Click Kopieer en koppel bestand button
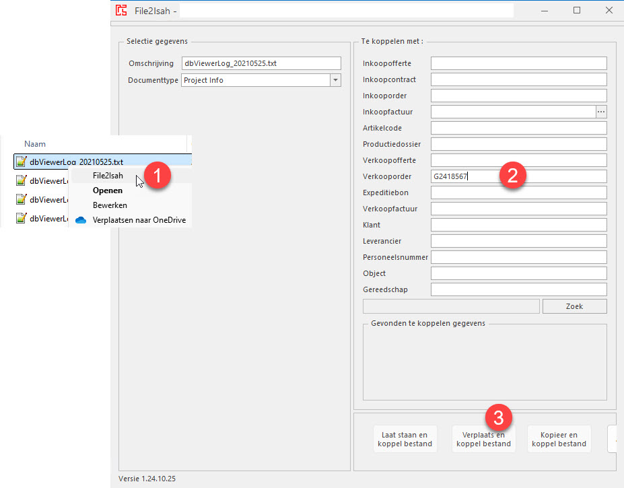Screen dimensions: 624x488 pyautogui.click(x=559, y=439)
